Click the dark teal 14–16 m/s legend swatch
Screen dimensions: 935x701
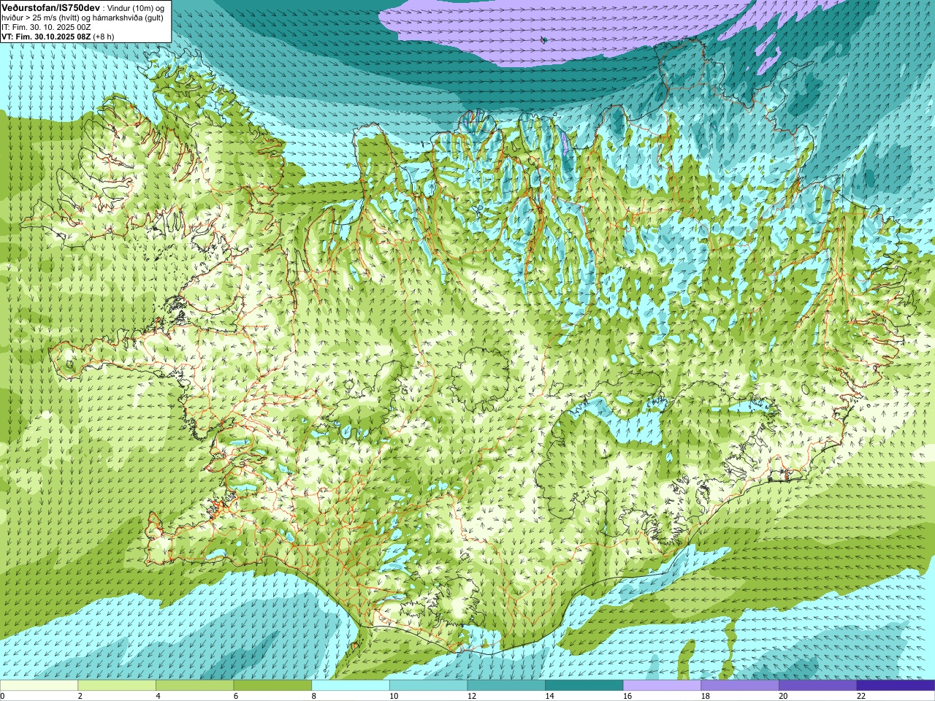coord(584,686)
